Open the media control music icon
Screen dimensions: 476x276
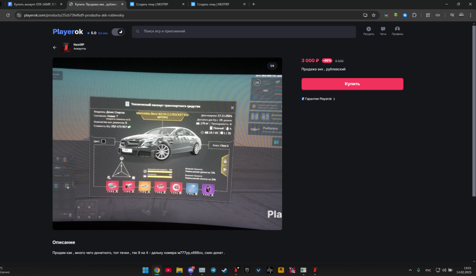click(452, 15)
